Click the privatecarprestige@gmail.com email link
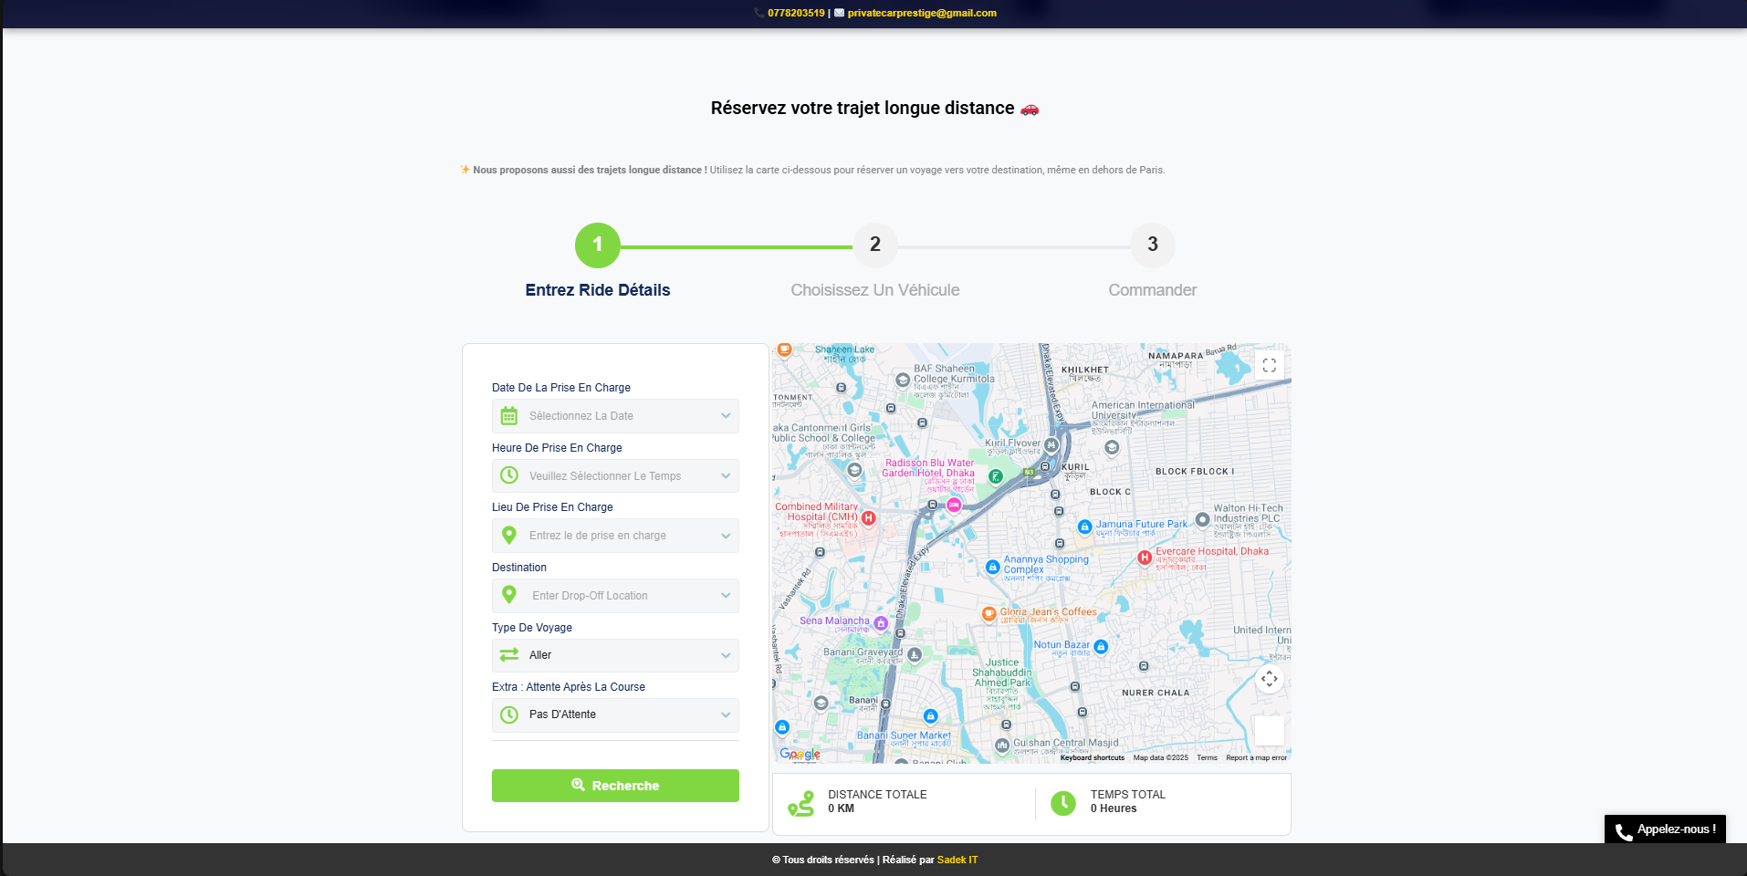The height and width of the screenshot is (876, 1747). click(922, 13)
